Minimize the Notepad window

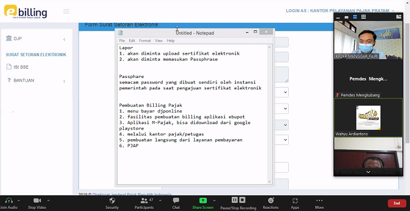(x=247, y=32)
